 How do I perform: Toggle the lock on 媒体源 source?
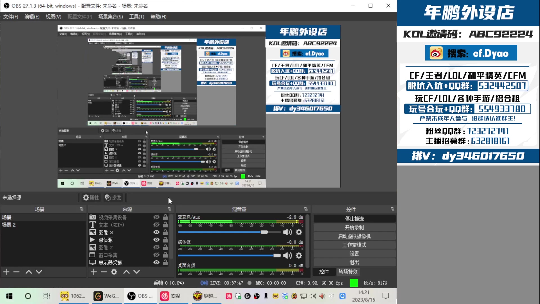[x=165, y=240]
